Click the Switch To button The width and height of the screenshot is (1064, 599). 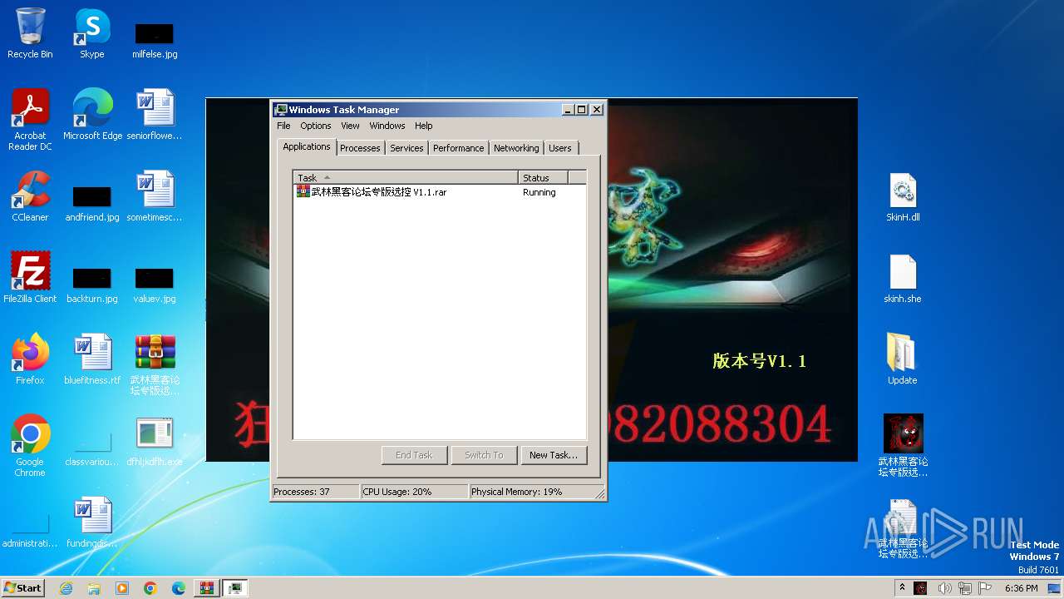[484, 455]
